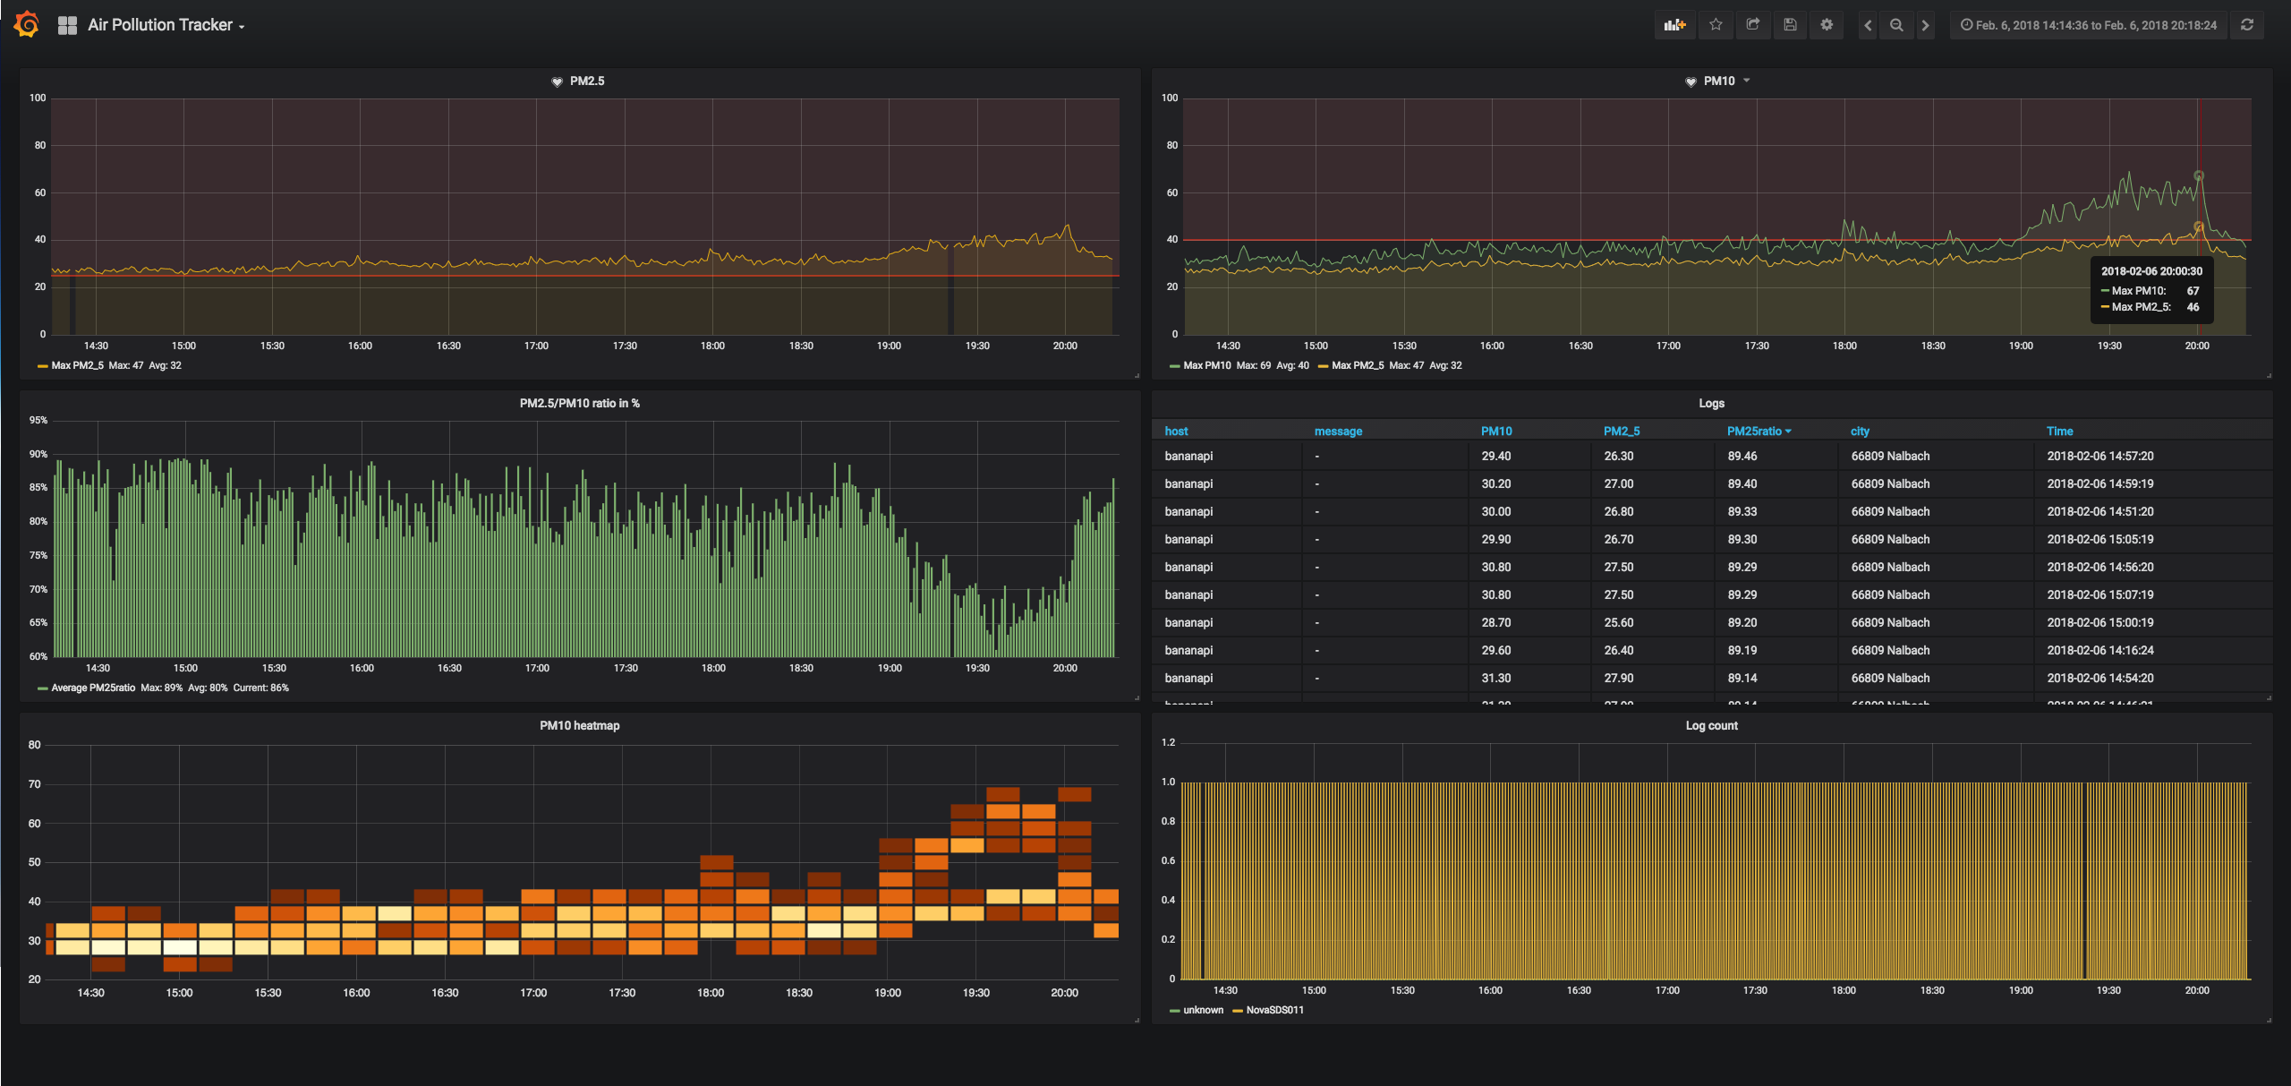
Task: Star this dashboard as favorite
Action: click(x=1716, y=25)
